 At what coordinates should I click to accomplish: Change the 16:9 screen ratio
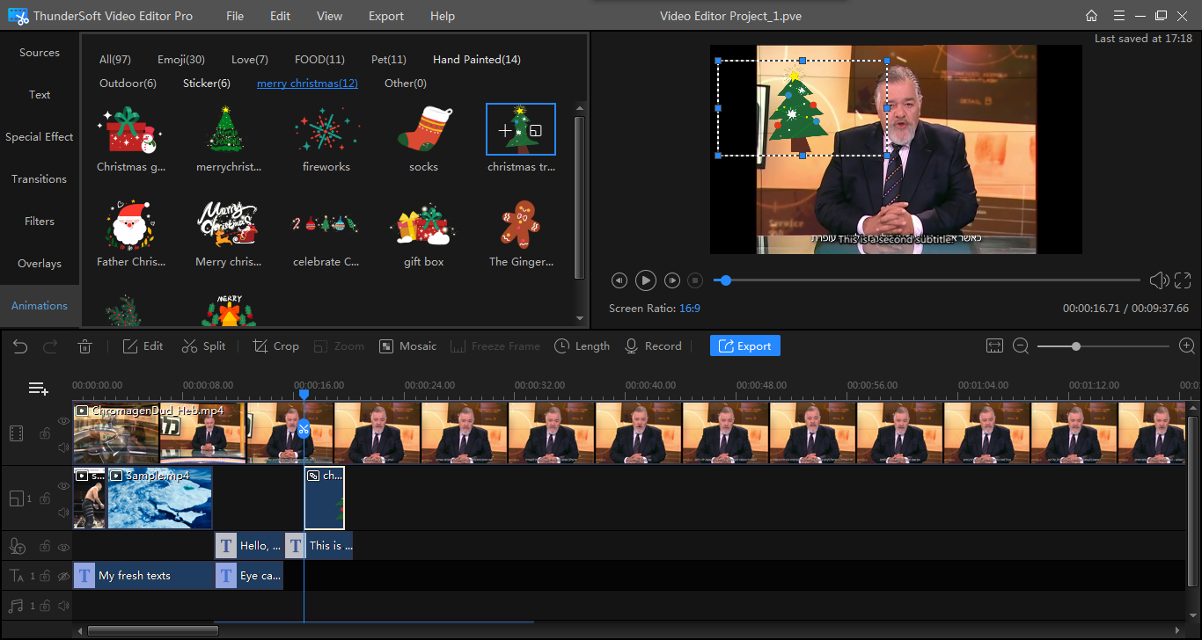click(689, 309)
